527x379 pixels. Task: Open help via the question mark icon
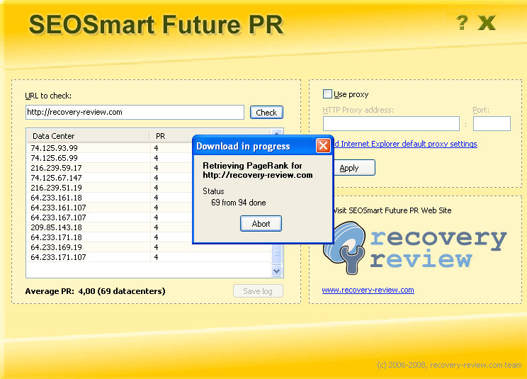[463, 23]
